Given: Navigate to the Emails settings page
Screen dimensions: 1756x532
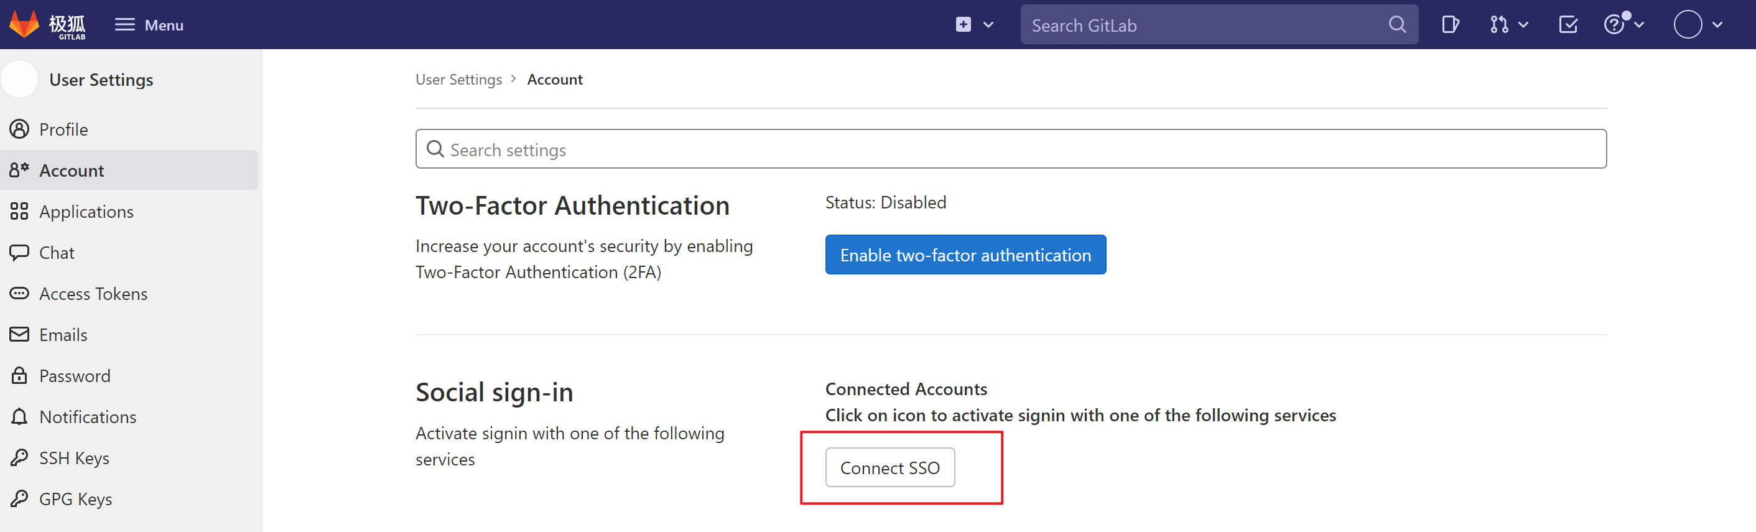Looking at the screenshot, I should click(63, 335).
